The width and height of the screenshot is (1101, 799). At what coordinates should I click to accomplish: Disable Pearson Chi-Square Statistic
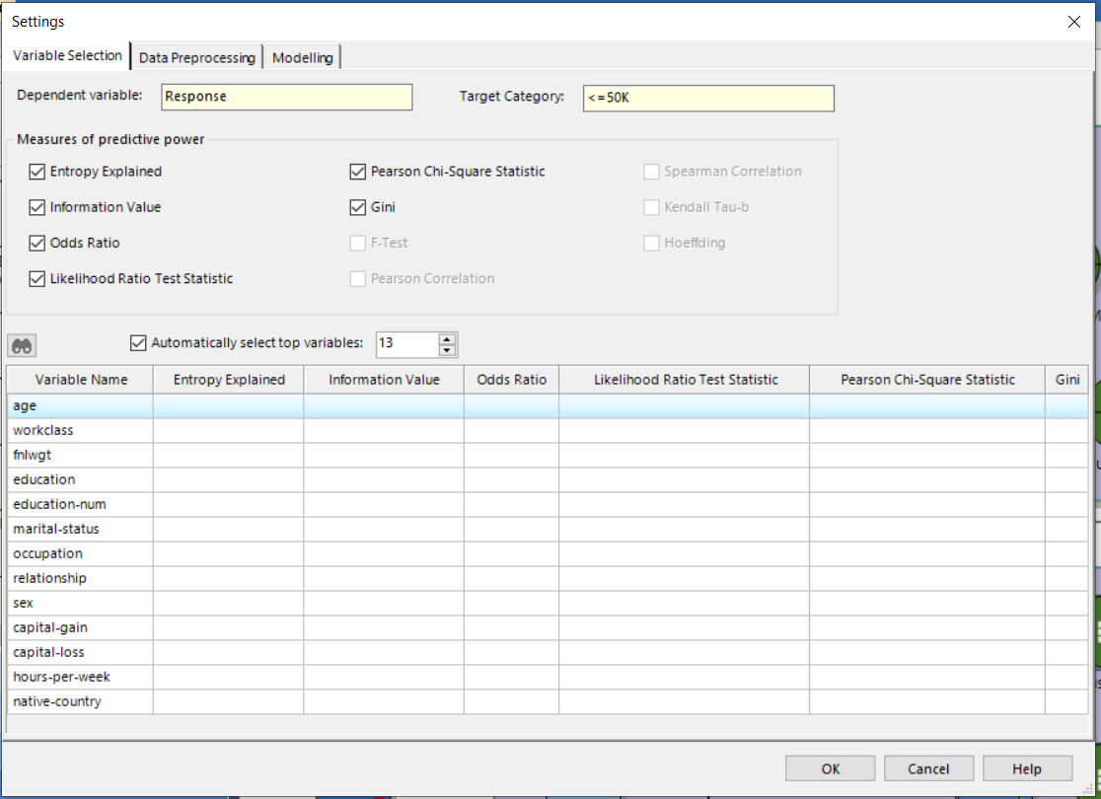(357, 171)
